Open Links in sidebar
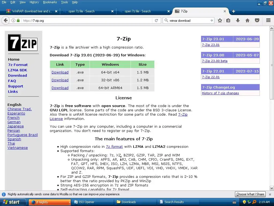This screenshot has height=206, width=274. coord(13,92)
